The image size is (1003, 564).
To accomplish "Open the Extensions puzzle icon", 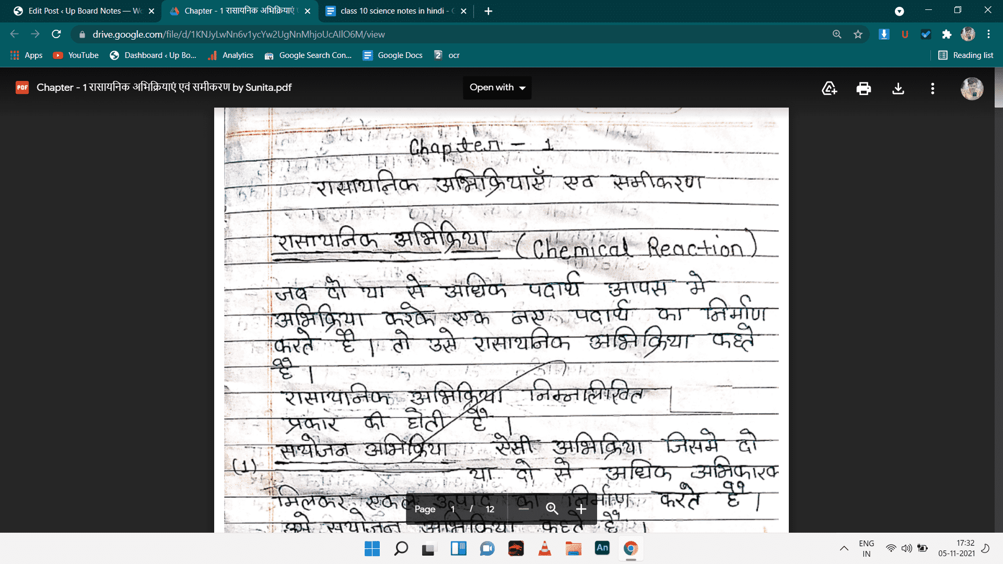I will click(947, 34).
